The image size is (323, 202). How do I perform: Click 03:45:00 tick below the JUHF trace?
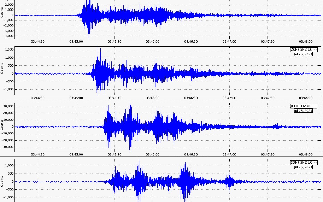[x=76, y=155]
